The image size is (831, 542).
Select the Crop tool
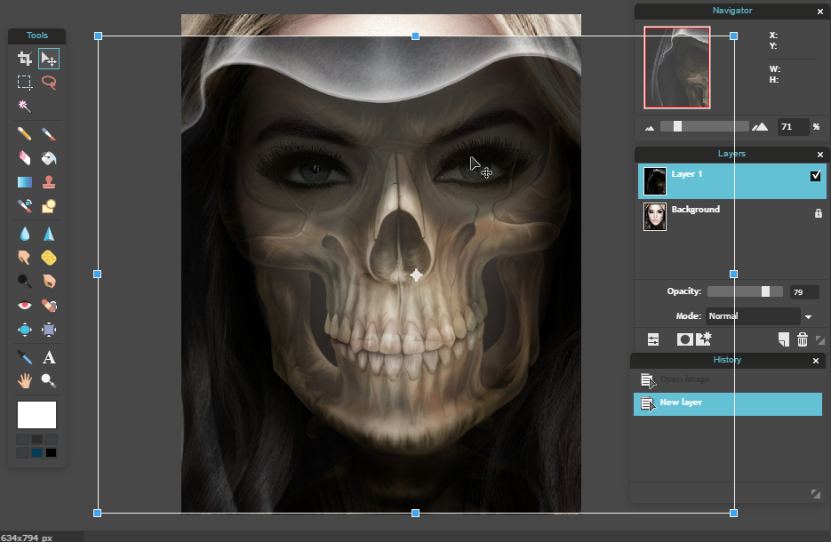24,59
